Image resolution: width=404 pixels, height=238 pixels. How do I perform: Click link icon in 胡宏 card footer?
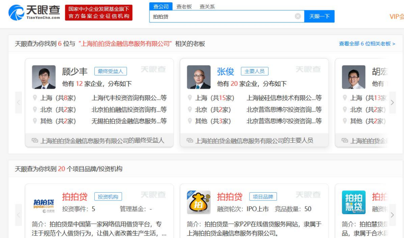(x=345, y=140)
